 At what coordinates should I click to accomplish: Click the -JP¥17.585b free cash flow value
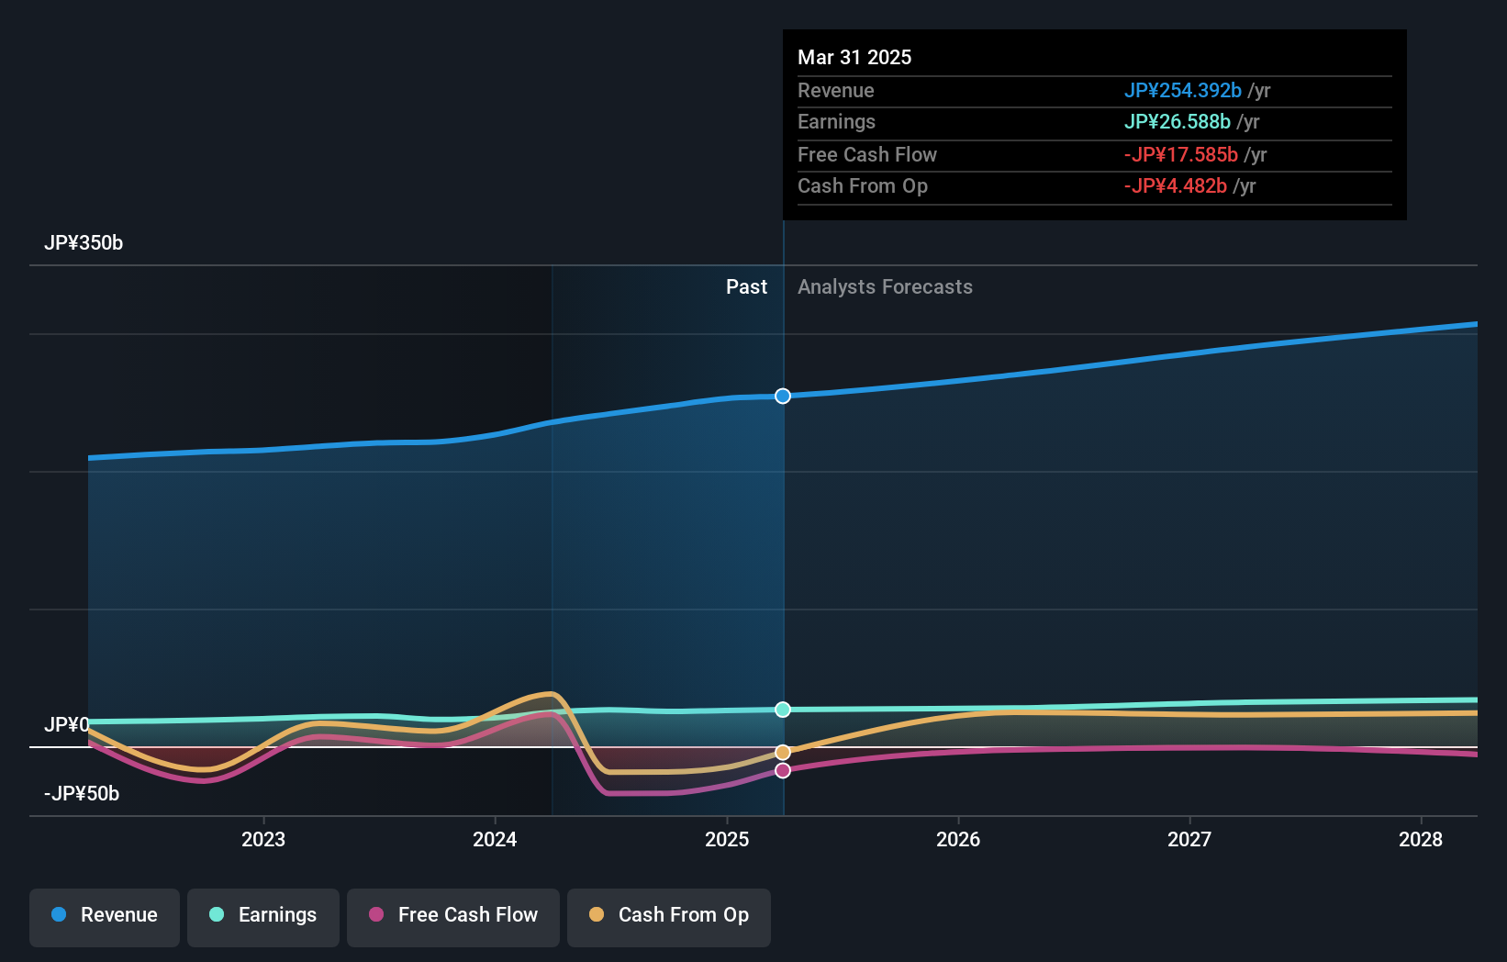(1181, 155)
